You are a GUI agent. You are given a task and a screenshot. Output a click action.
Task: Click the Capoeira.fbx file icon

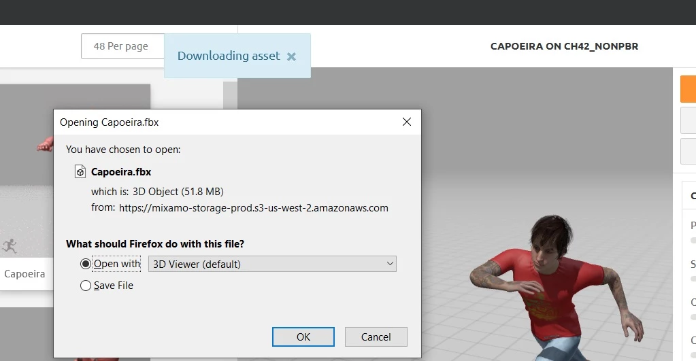point(80,171)
